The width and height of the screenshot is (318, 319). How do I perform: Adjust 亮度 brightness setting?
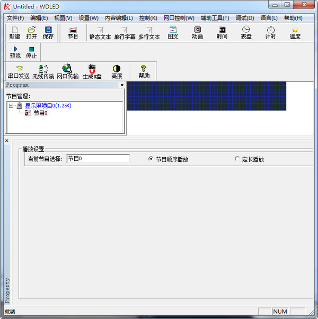[117, 71]
